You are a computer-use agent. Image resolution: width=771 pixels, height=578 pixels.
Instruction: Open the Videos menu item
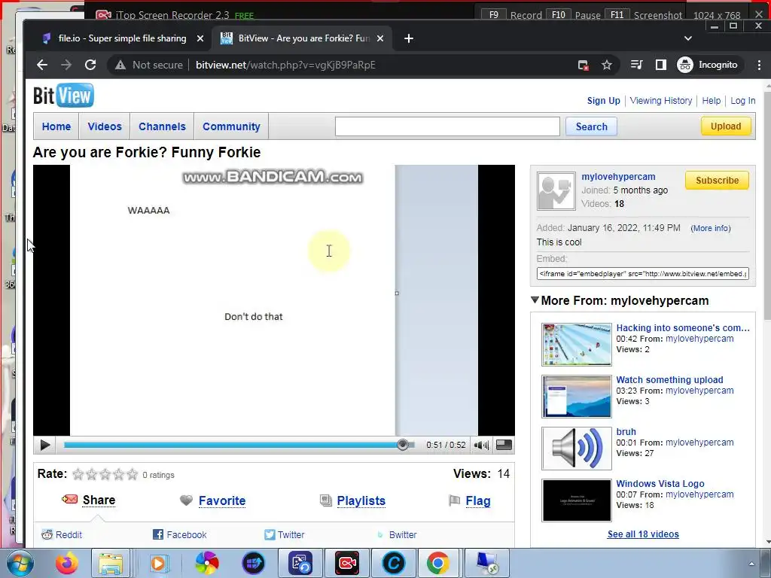click(105, 126)
